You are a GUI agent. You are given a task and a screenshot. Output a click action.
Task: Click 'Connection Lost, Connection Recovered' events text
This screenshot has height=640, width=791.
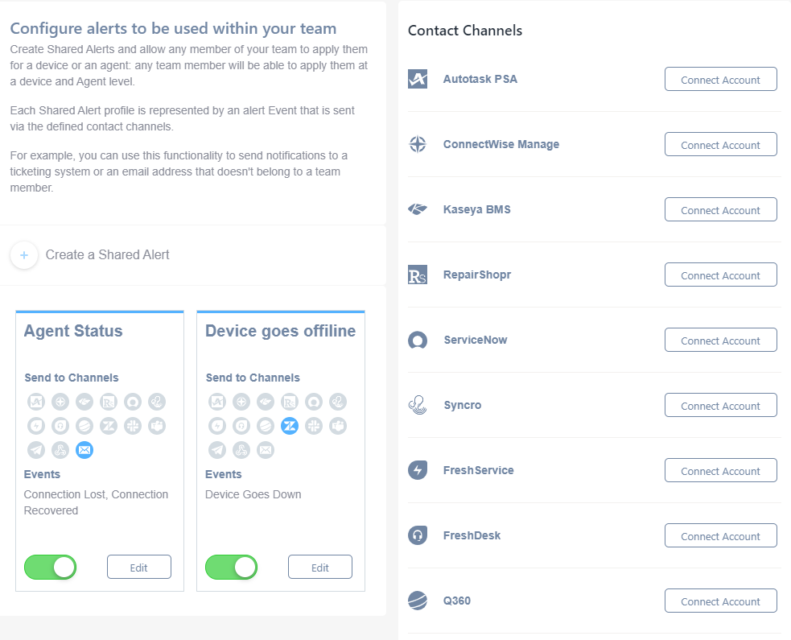tap(96, 502)
